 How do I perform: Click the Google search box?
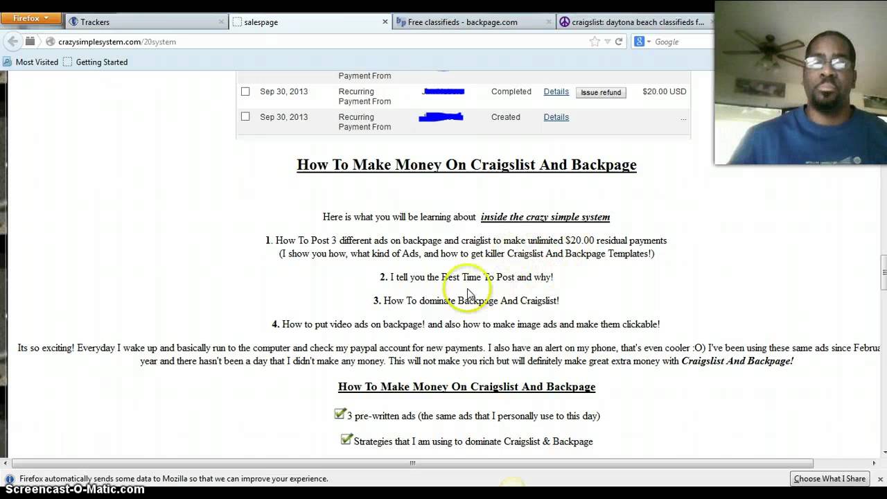pyautogui.click(x=683, y=42)
